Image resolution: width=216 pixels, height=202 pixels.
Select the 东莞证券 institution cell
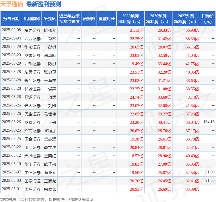32,30
